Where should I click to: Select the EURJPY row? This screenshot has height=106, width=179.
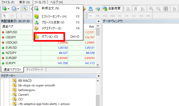coord(48,63)
